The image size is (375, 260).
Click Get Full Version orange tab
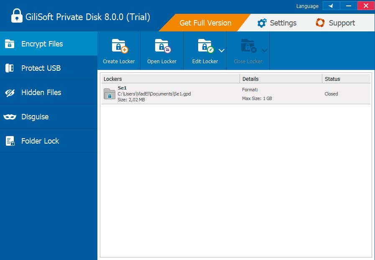(x=205, y=23)
